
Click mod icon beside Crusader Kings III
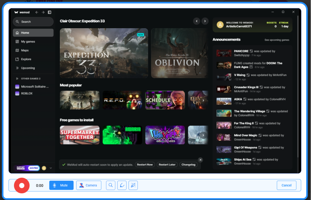261,87
